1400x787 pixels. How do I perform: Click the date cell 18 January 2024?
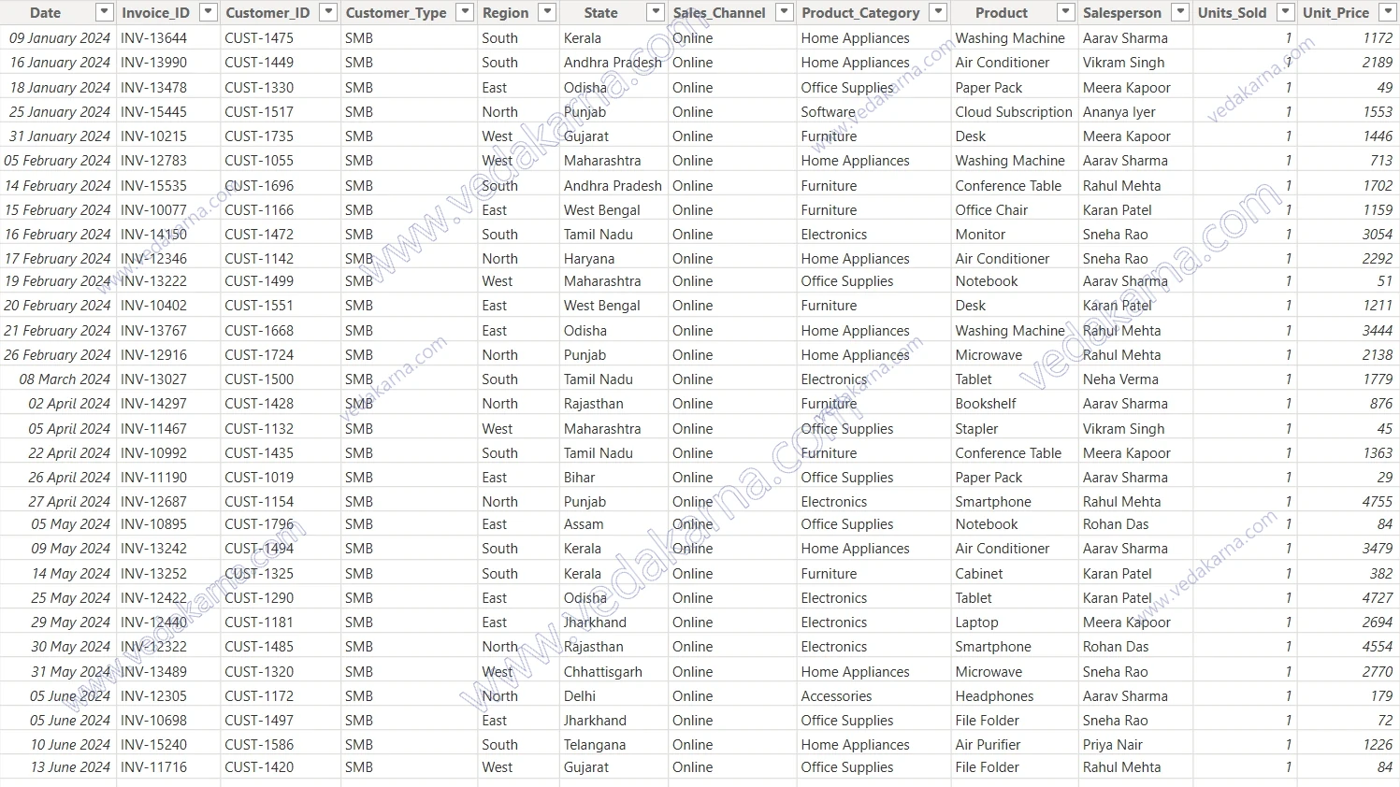60,88
